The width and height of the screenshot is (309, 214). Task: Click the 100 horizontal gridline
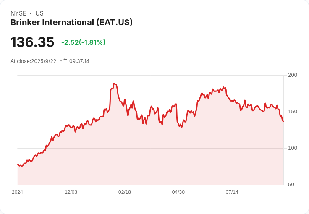[x=151, y=148]
